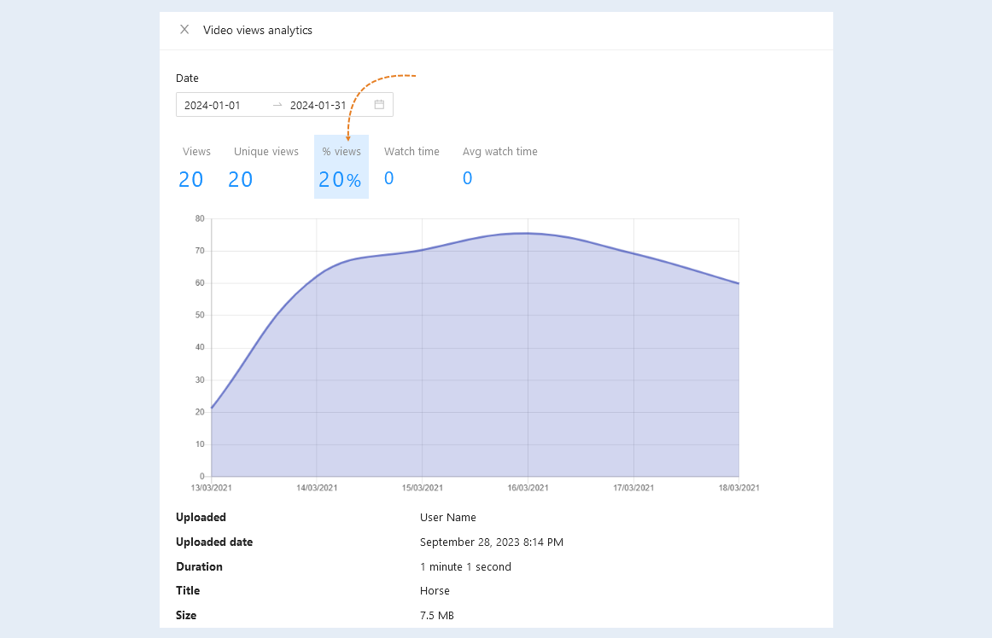992x638 pixels.
Task: Click the Duration label
Action: (x=199, y=566)
